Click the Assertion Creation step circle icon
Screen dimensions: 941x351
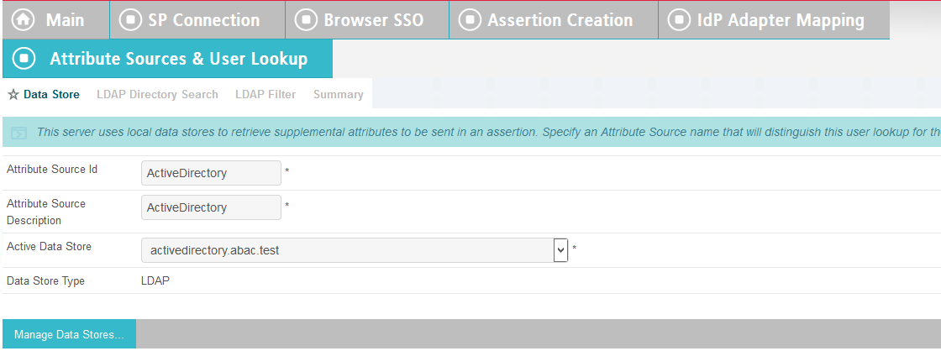click(x=470, y=20)
